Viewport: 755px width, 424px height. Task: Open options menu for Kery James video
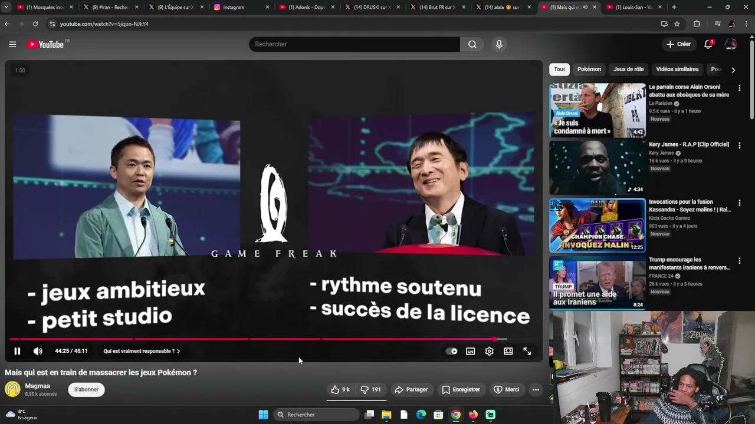(739, 145)
